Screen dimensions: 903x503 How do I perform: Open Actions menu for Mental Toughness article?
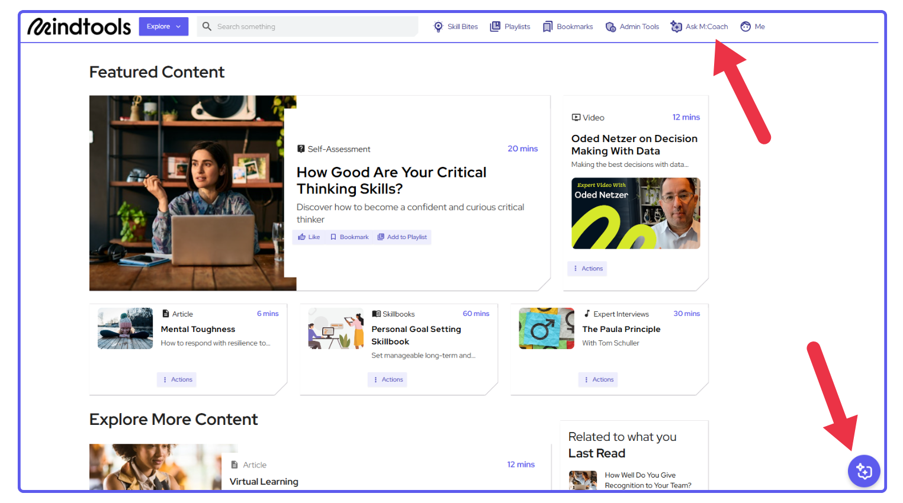(x=177, y=380)
